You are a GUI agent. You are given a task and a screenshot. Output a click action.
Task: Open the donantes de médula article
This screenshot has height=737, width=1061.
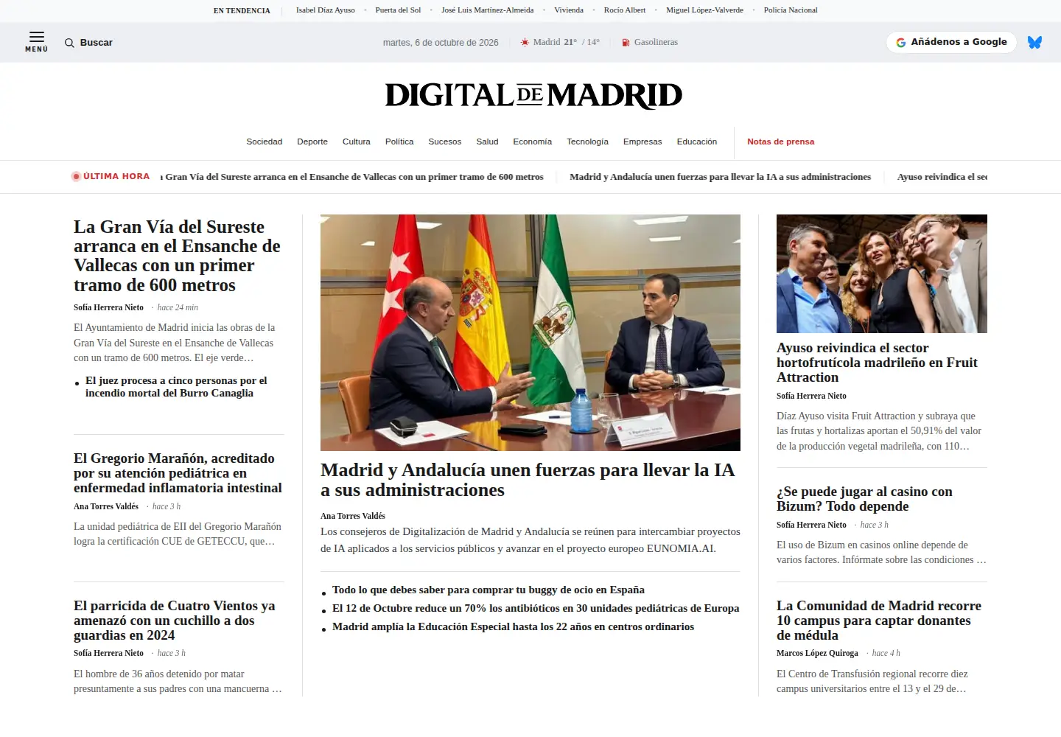click(x=879, y=621)
